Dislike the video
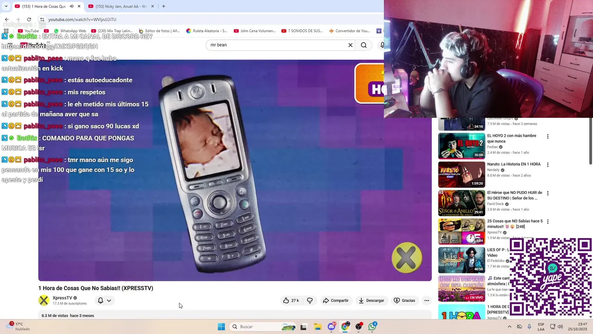The height and width of the screenshot is (334, 593). (x=310, y=301)
